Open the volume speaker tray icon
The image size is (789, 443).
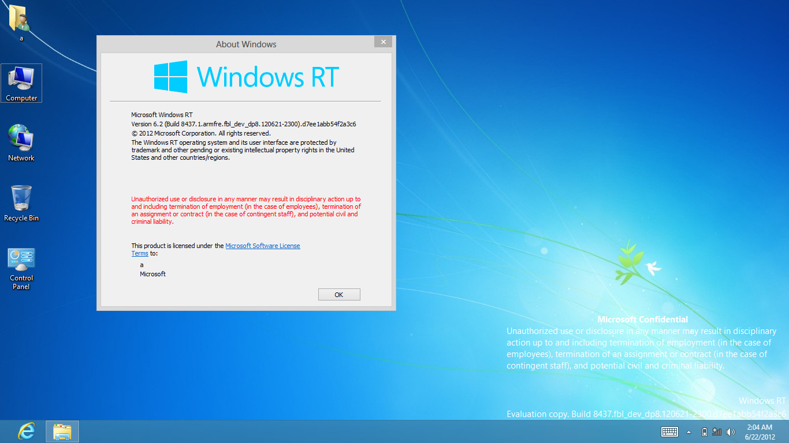tap(731, 431)
